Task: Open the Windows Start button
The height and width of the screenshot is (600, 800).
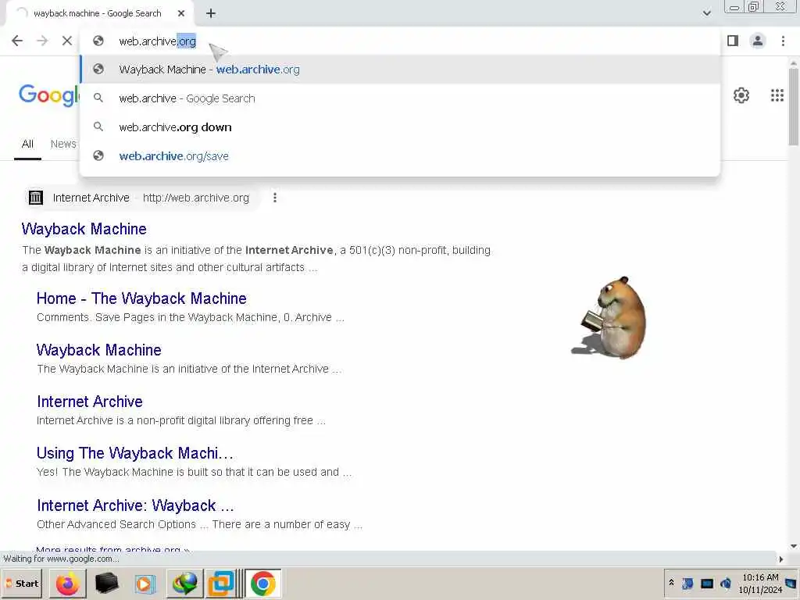Action: point(23,584)
